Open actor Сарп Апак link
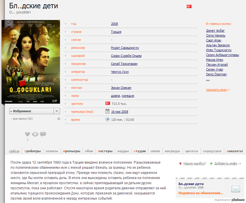Screen dimensions: 246x203 coord(213,40)
